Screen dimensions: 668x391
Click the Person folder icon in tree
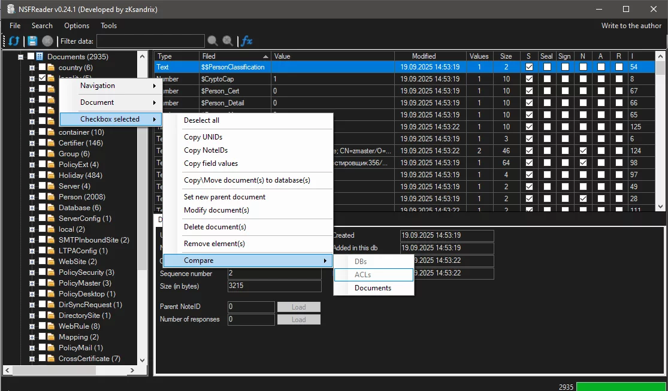pyautogui.click(x=52, y=197)
